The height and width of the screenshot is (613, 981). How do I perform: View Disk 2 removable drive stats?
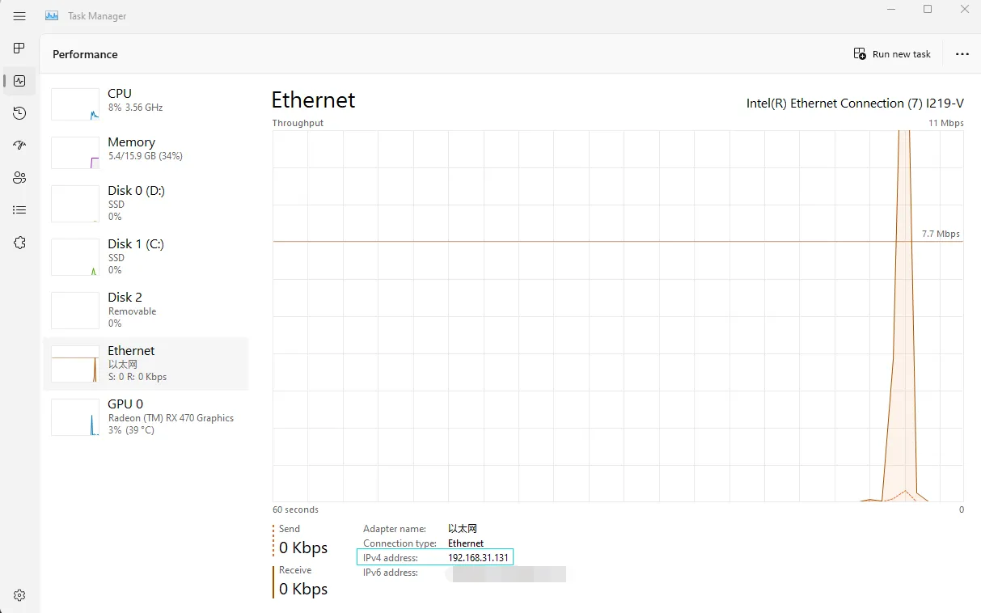tap(146, 310)
